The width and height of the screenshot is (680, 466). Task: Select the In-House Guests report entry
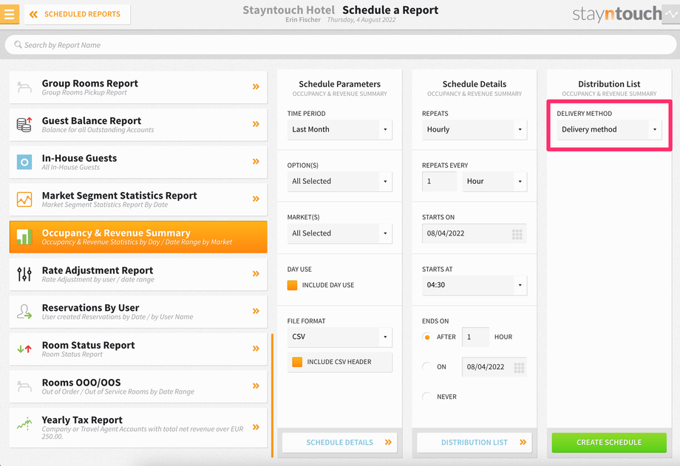click(x=138, y=162)
